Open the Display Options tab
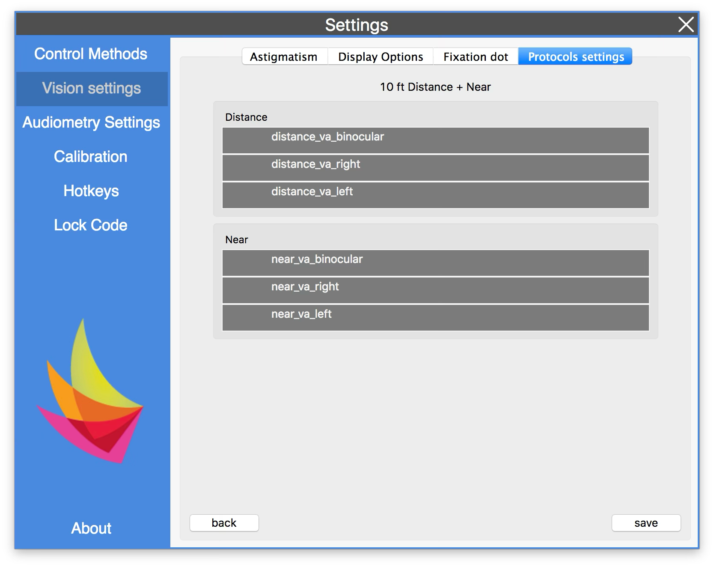 [380, 57]
